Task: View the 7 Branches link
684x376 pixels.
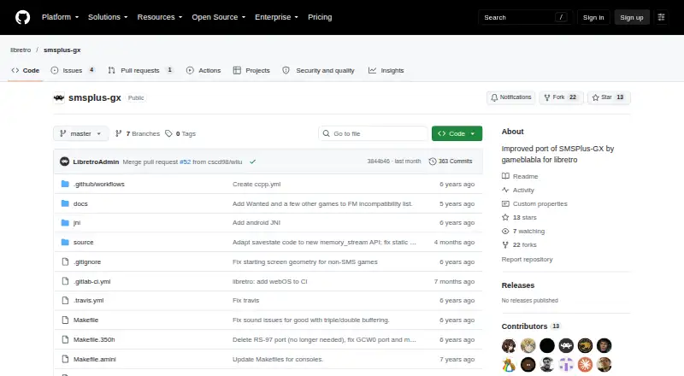Action: tap(138, 133)
